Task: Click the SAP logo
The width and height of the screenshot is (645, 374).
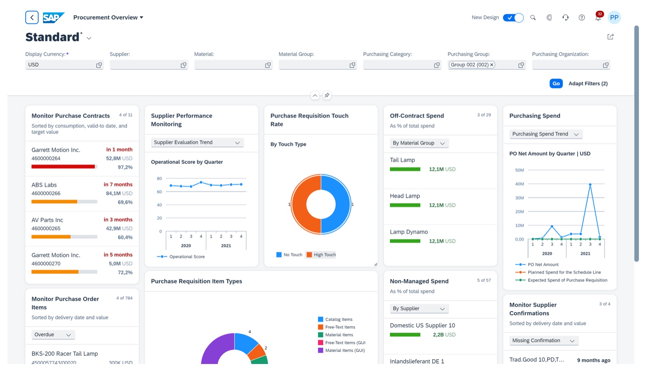Action: coord(54,17)
